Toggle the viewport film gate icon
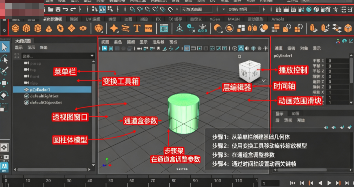 193,48
